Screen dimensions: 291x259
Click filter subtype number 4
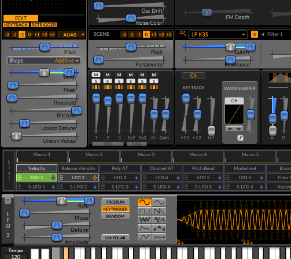(255, 35)
